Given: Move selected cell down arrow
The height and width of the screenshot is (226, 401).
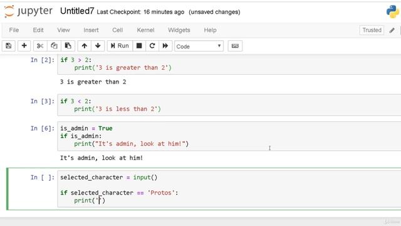Looking at the screenshot, I should (x=98, y=46).
